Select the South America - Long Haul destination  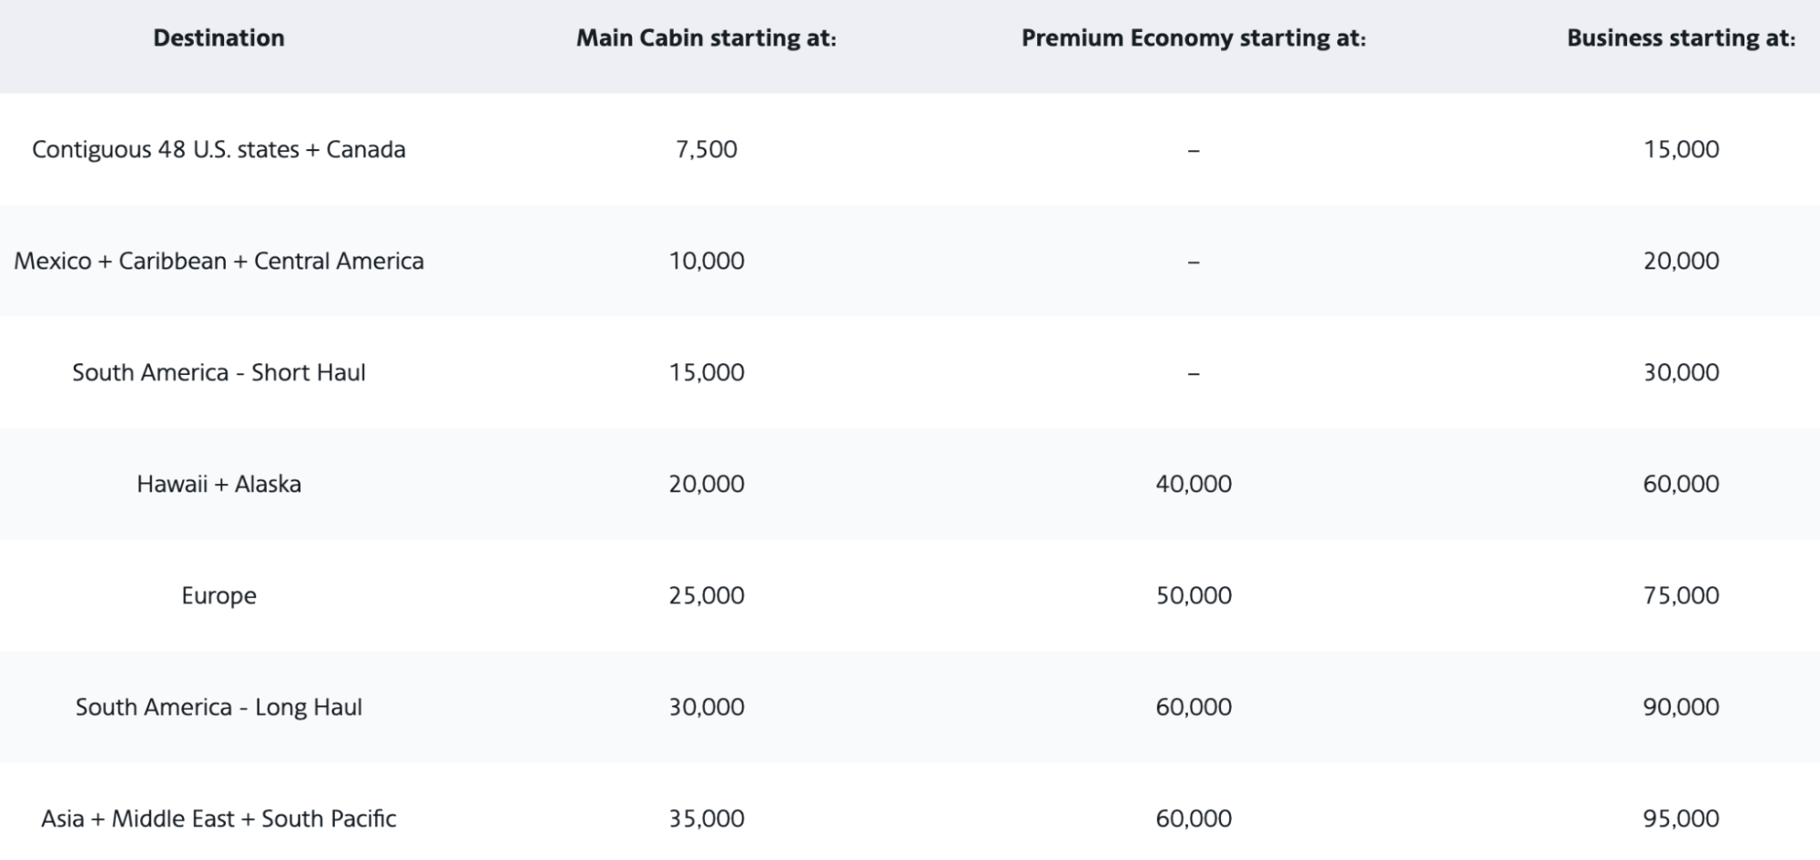click(x=219, y=707)
